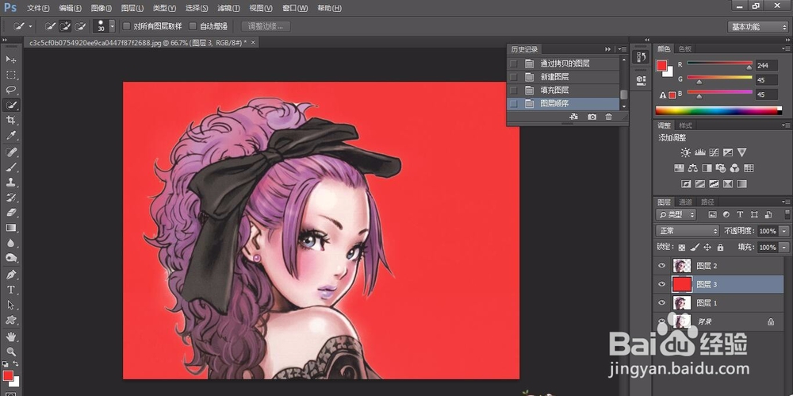Switch to the 通道 tab
The height and width of the screenshot is (396, 793).
pos(685,202)
